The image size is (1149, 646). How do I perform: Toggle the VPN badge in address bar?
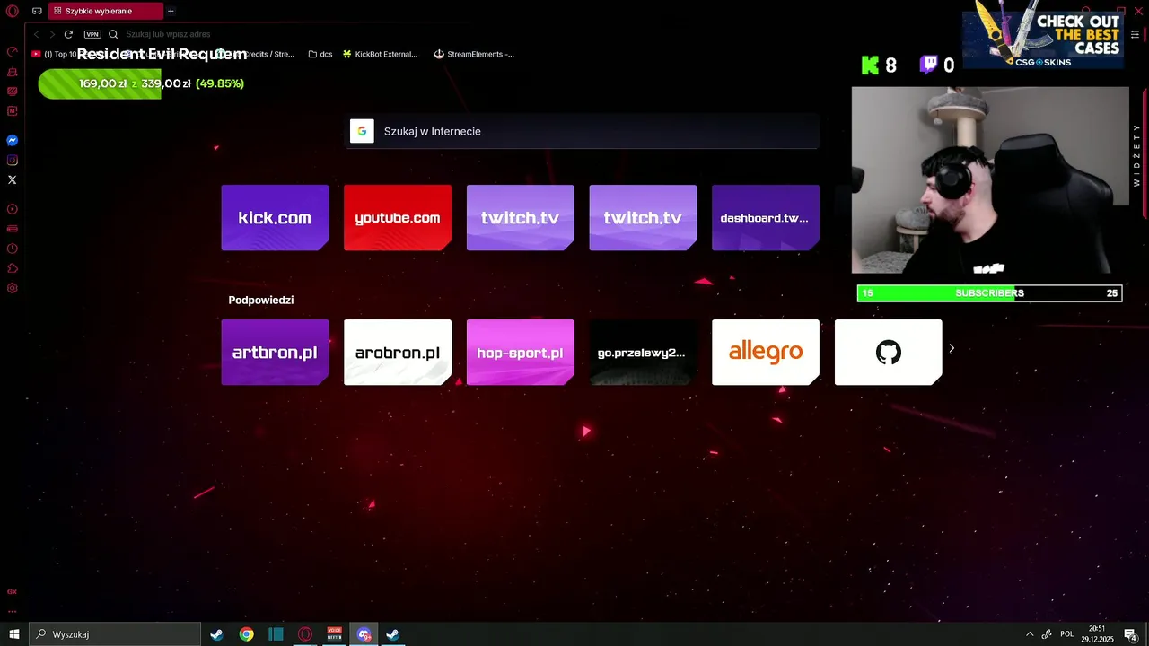pos(92,34)
